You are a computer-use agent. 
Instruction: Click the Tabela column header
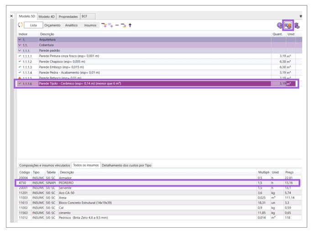tap(51, 172)
